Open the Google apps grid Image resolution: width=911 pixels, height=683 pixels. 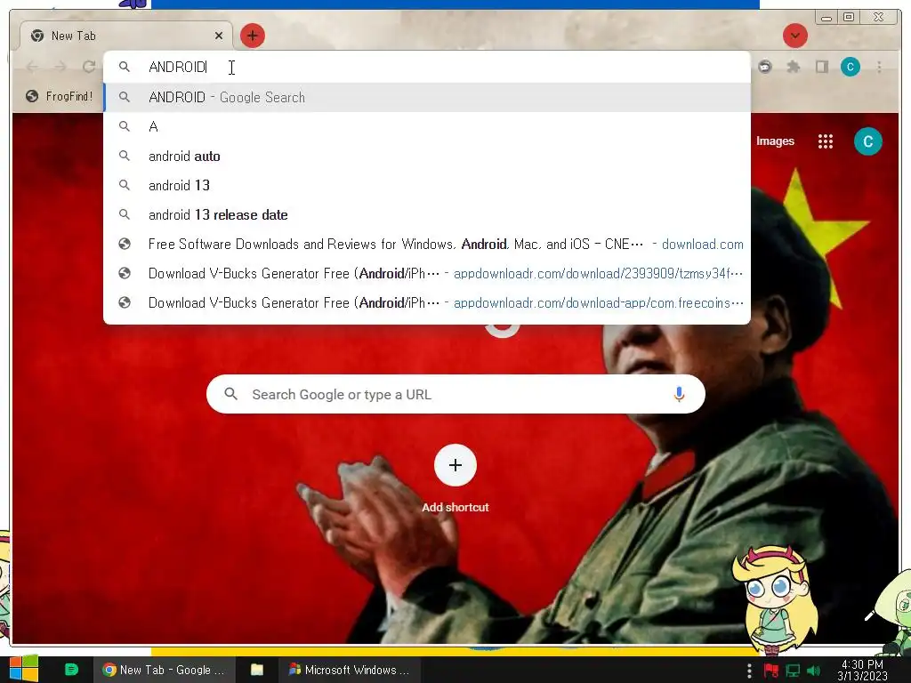825,141
